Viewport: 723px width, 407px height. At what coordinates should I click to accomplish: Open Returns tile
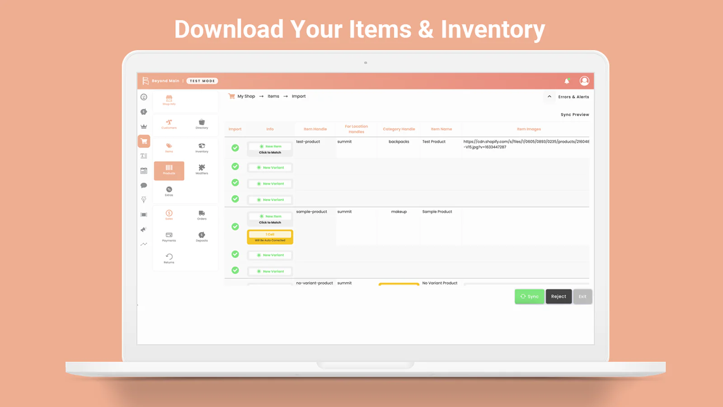[x=169, y=259]
